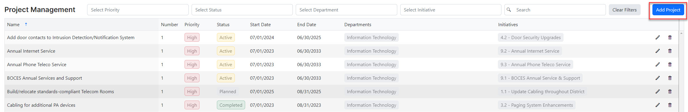This screenshot has width=688, height=112.
Task: Delete the Build/relocate Telecom Rooms project
Action: pyautogui.click(x=670, y=91)
